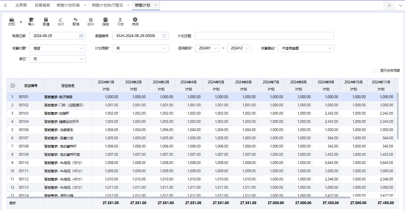
Task: Click the 计划主题 text input field
Action: pos(264,36)
